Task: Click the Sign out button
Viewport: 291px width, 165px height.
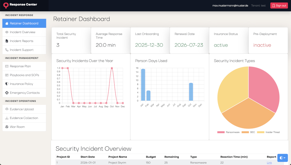Action: click(279, 6)
